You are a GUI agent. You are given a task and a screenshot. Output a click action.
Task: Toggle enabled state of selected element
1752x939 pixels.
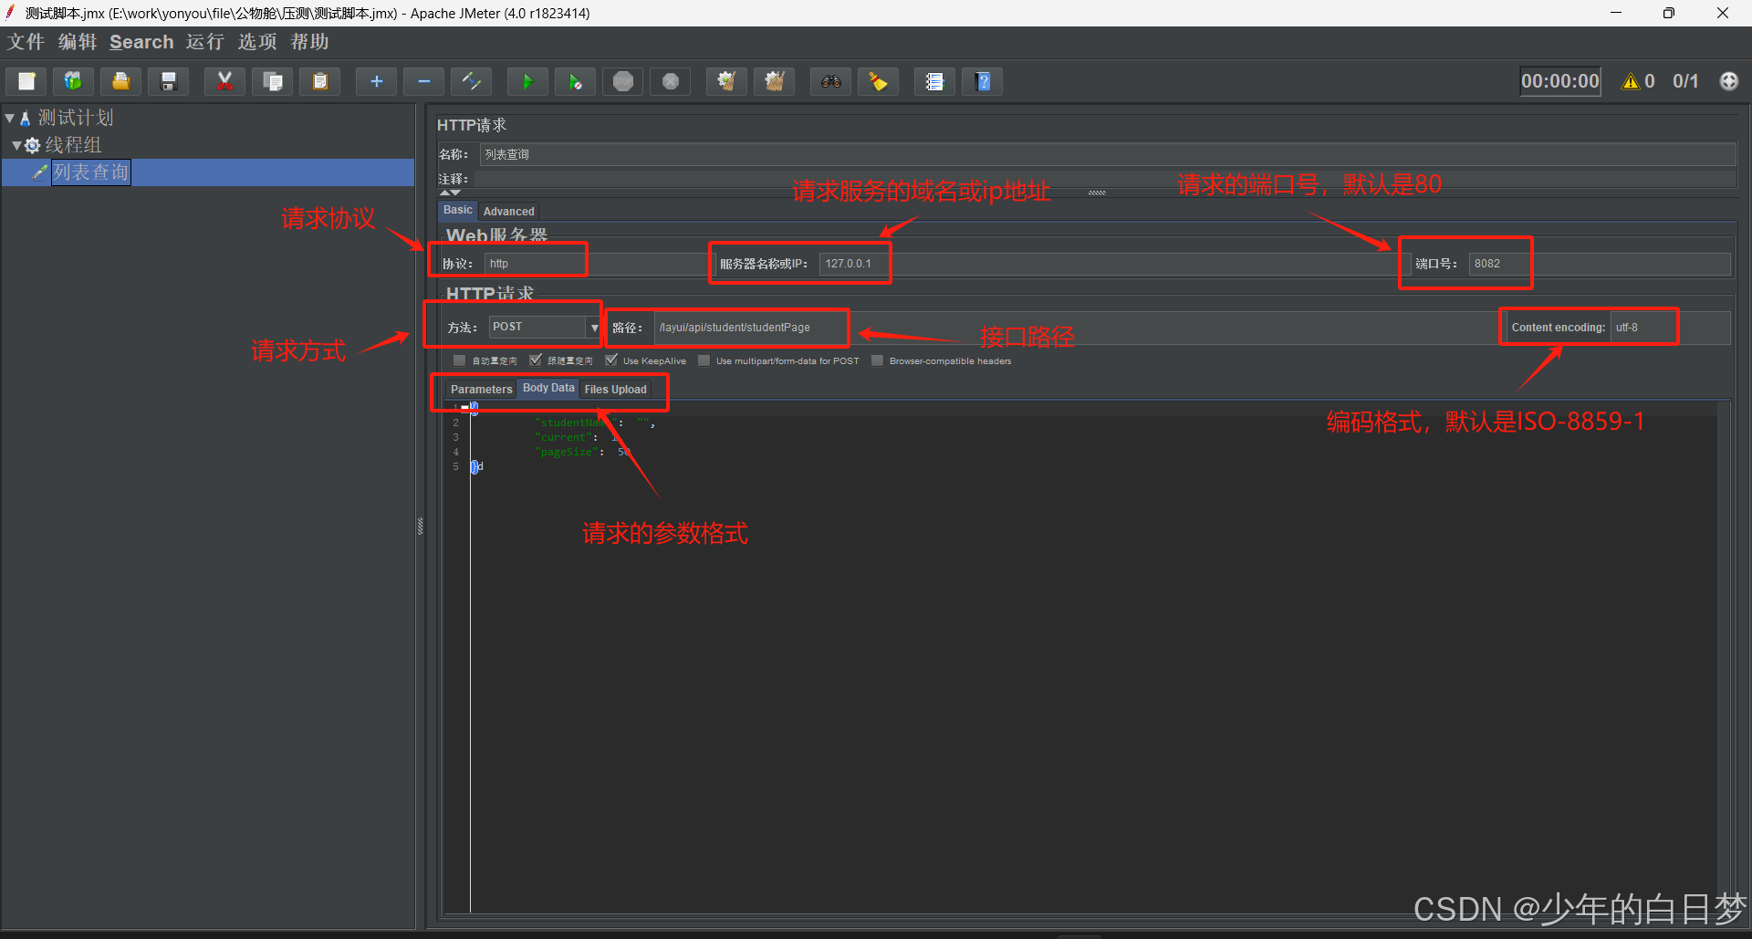472,81
